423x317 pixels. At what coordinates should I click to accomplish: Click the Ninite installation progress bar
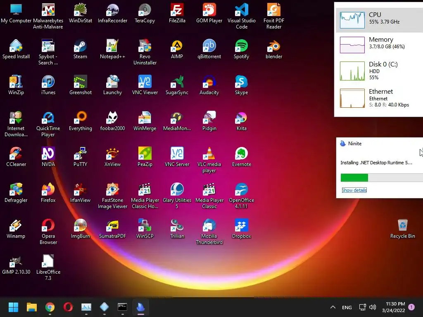[382, 177]
